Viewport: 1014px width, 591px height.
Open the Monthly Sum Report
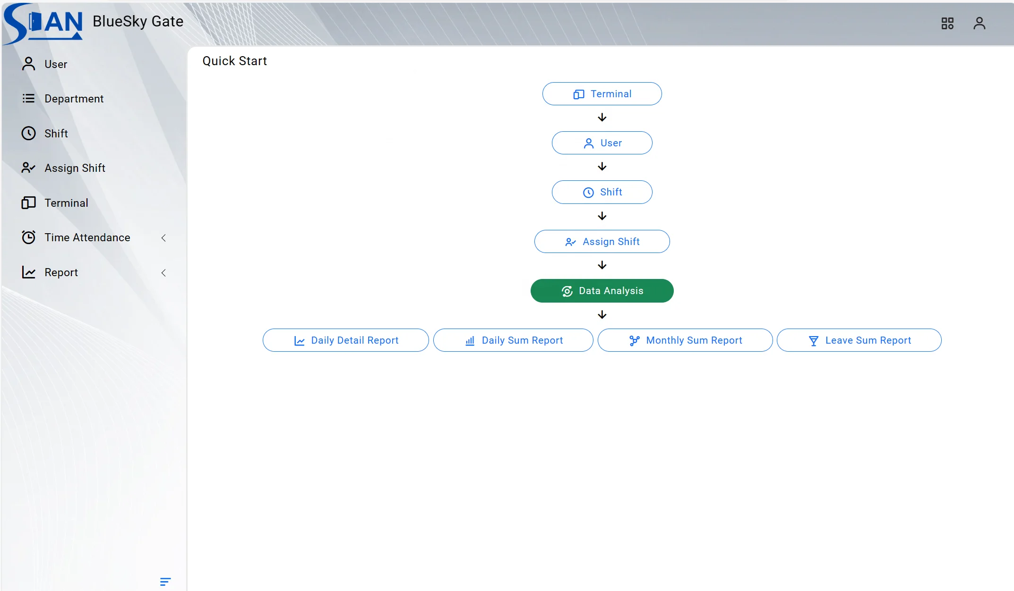pyautogui.click(x=685, y=340)
